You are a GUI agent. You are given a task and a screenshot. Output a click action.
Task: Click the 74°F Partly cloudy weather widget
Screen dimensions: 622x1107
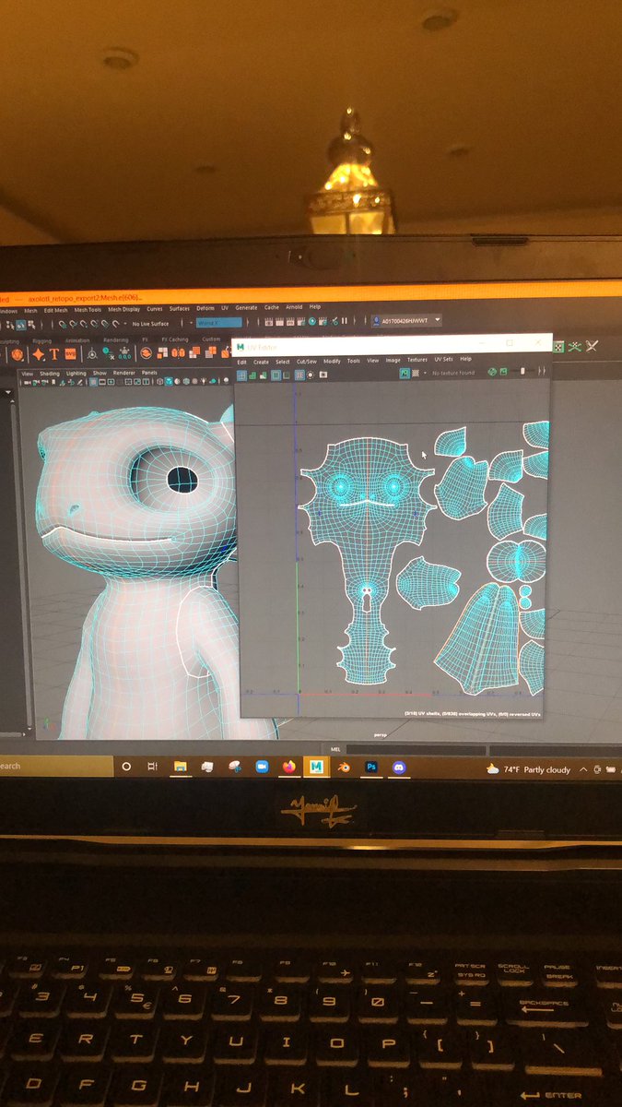pyautogui.click(x=528, y=769)
